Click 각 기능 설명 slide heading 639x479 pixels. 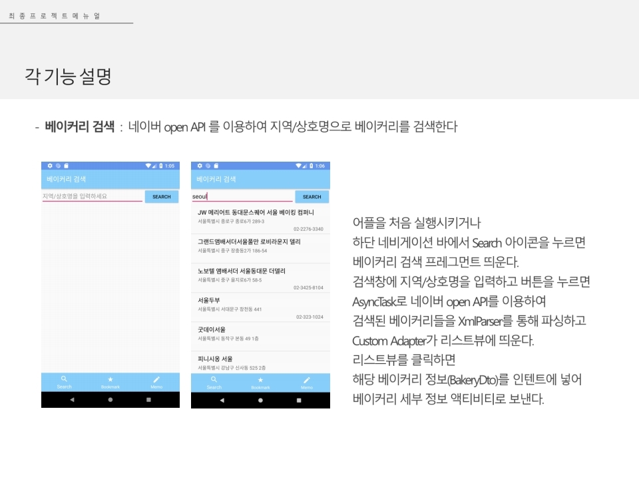[x=68, y=76]
